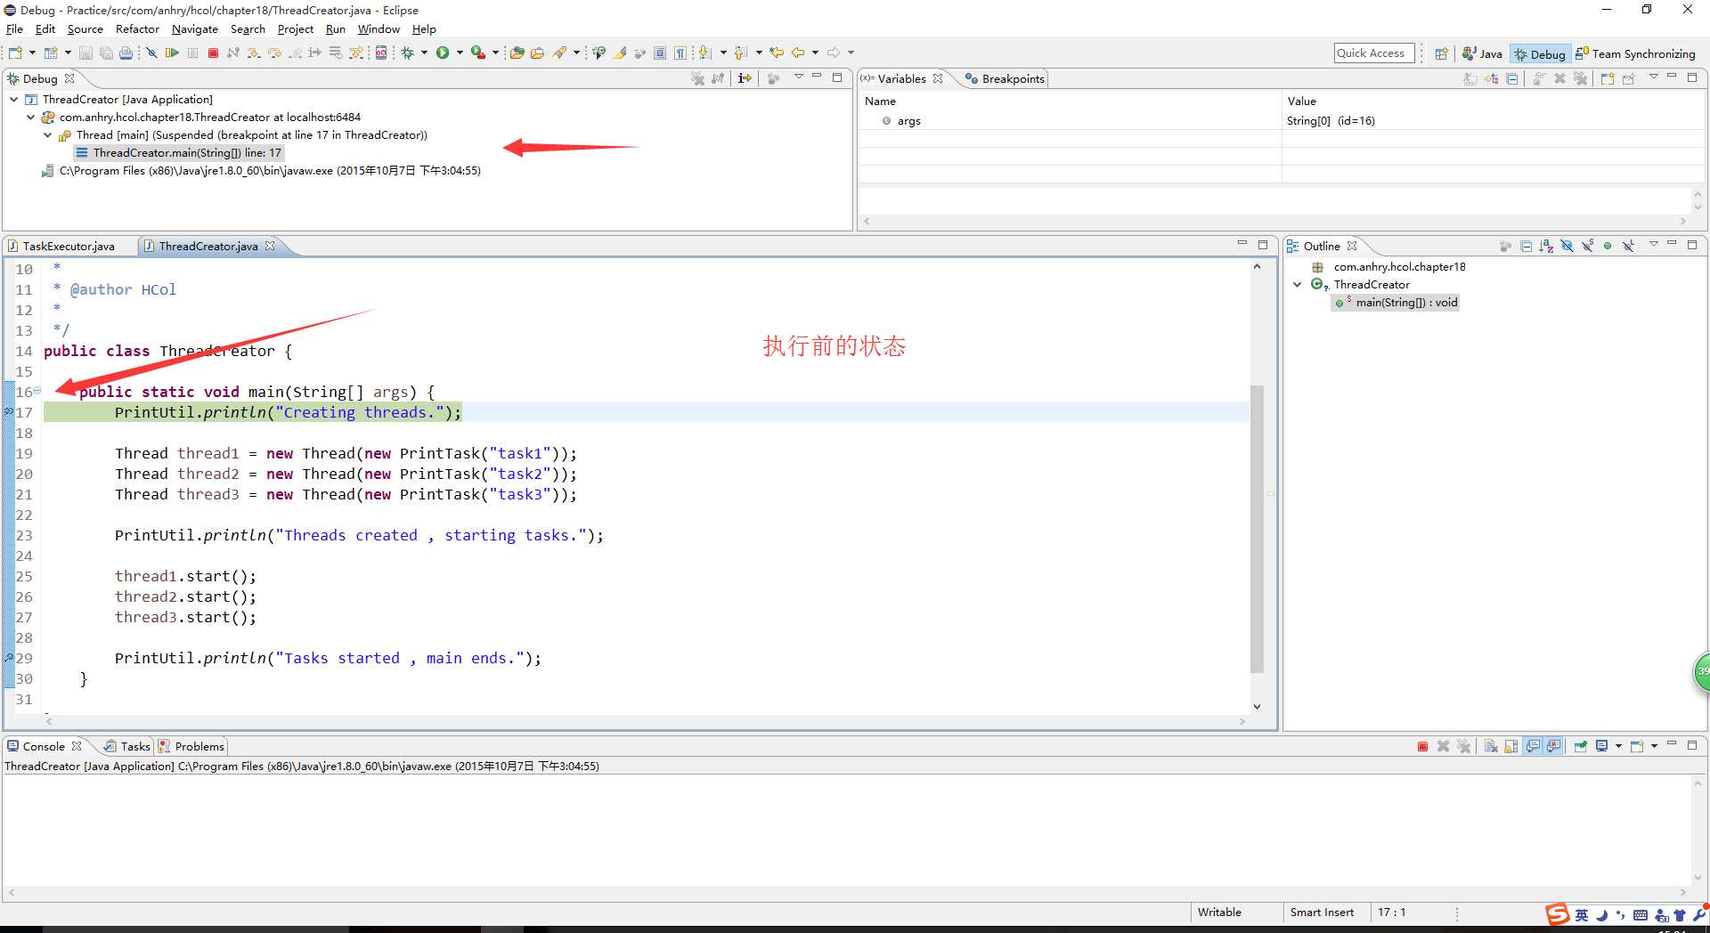Open Variables view menu triangle
Viewport: 1710px width, 933px height.
pyautogui.click(x=1654, y=77)
